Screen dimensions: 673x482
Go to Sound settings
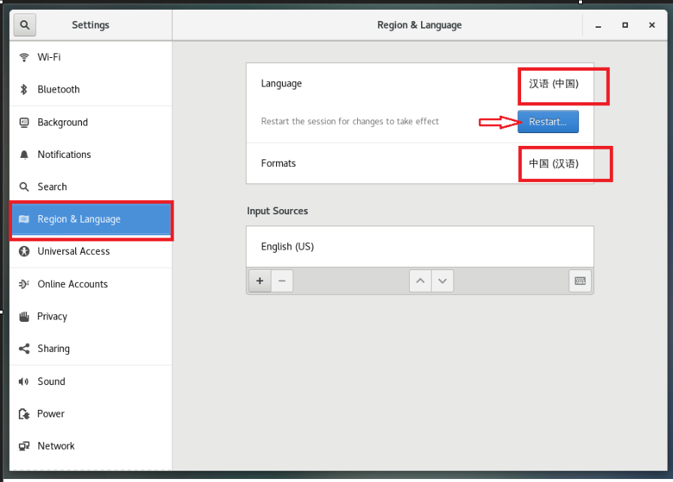tap(91, 381)
